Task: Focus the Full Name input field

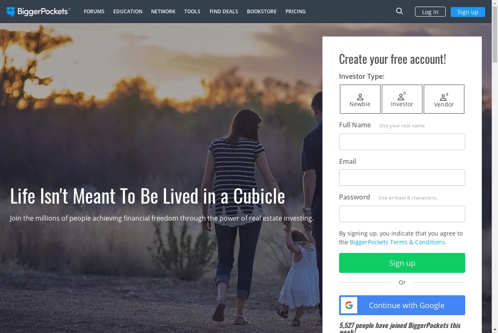Action: (x=402, y=142)
